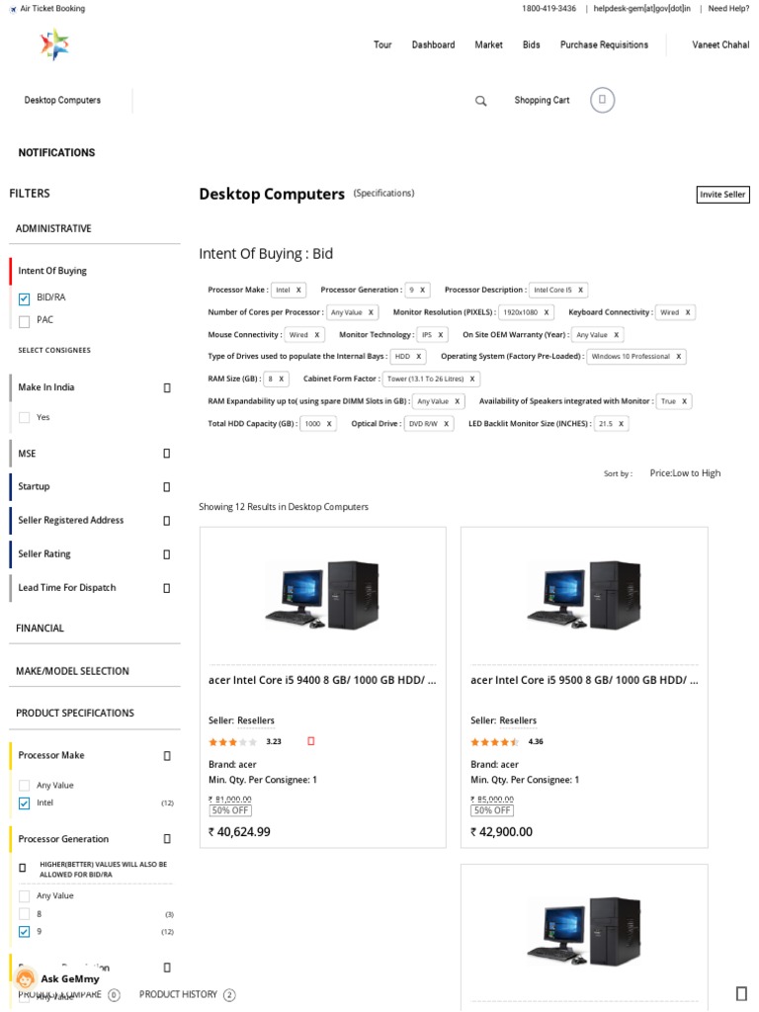Click the GeM logo icon

[x=54, y=44]
